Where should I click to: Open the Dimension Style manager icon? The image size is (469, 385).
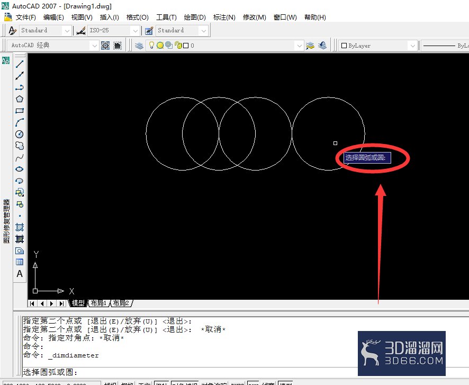[x=81, y=31]
